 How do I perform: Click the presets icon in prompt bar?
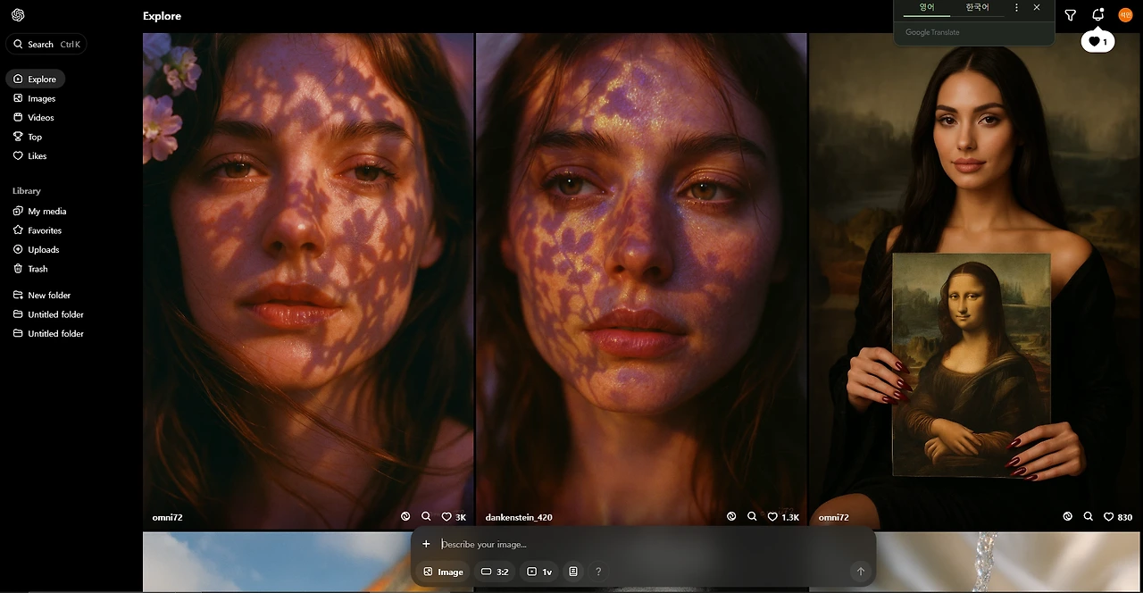(x=573, y=572)
